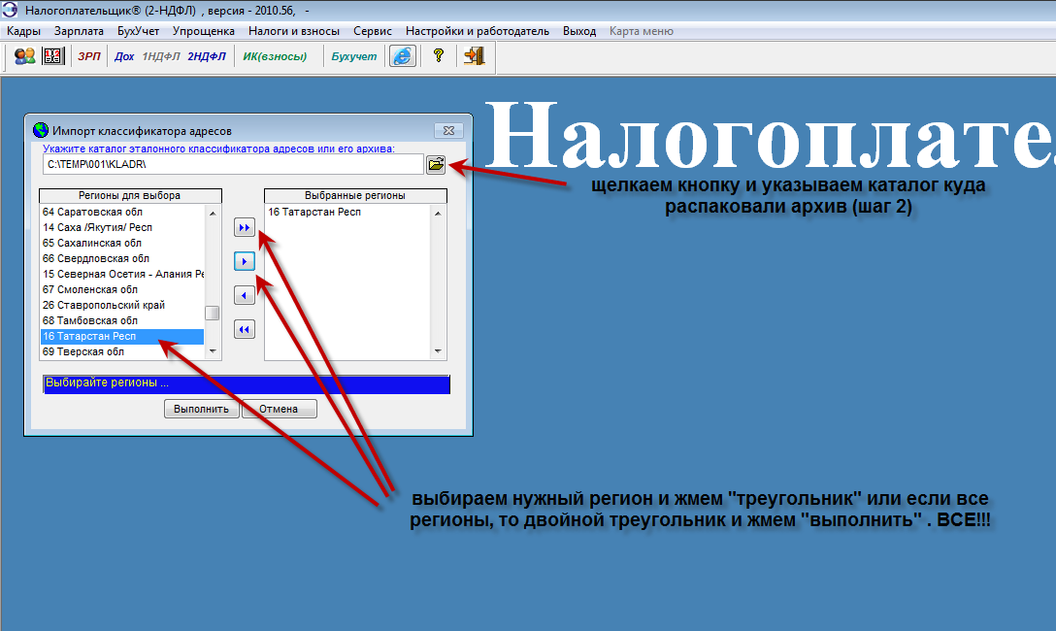The image size is (1056, 631).
Task: Open the Кадры menu
Action: (x=23, y=31)
